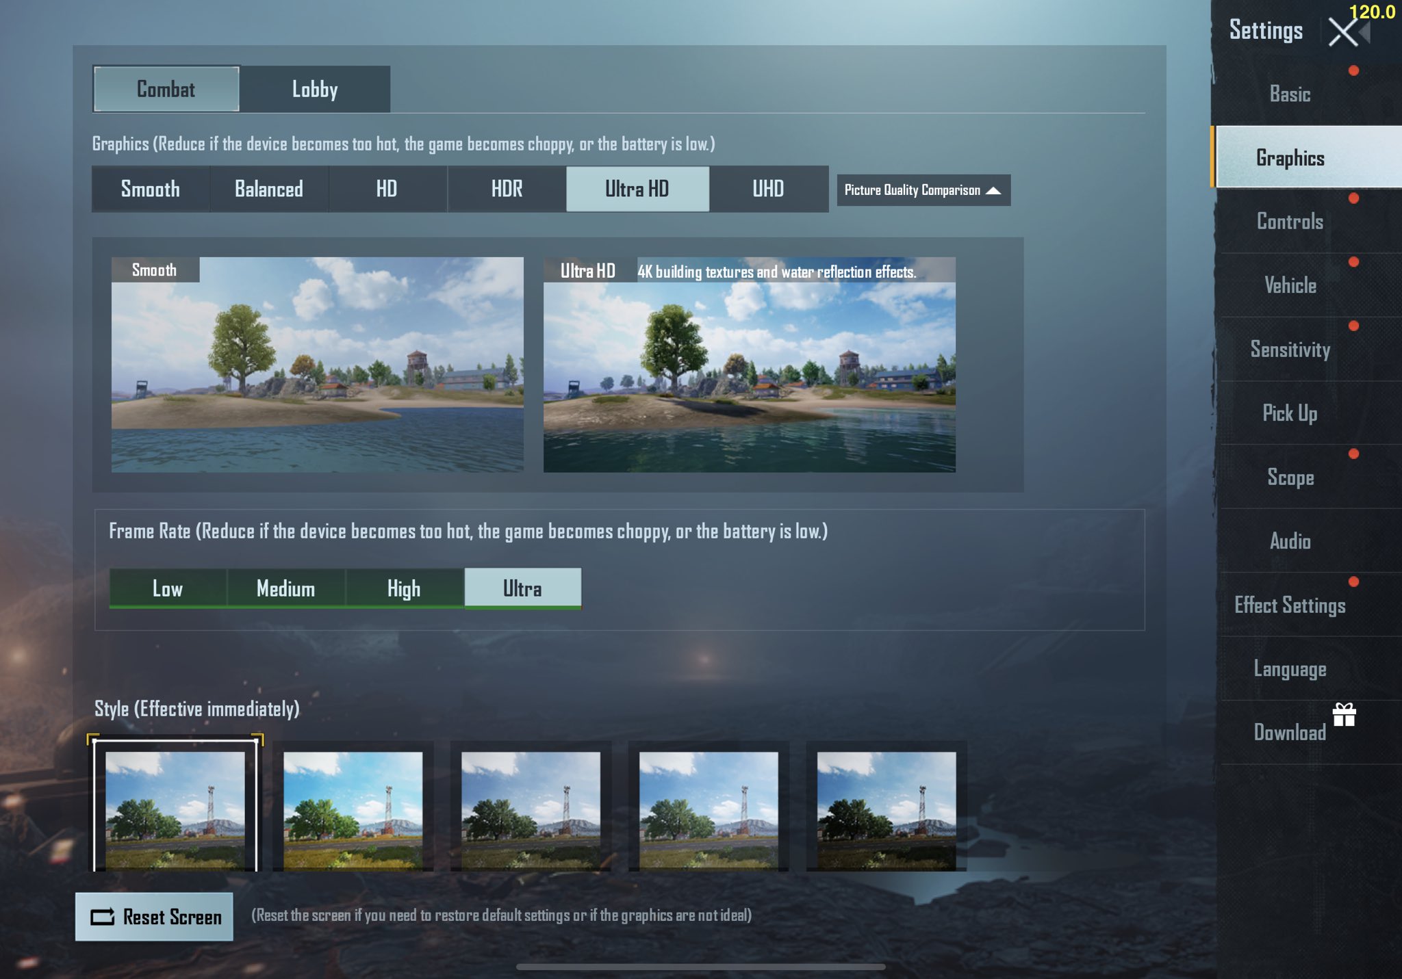Screen dimensions: 1402x979
Task: Select Medium frame rate setting
Action: click(285, 588)
